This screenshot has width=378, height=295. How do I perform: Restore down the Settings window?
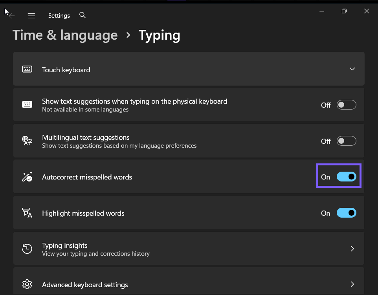coord(344,11)
